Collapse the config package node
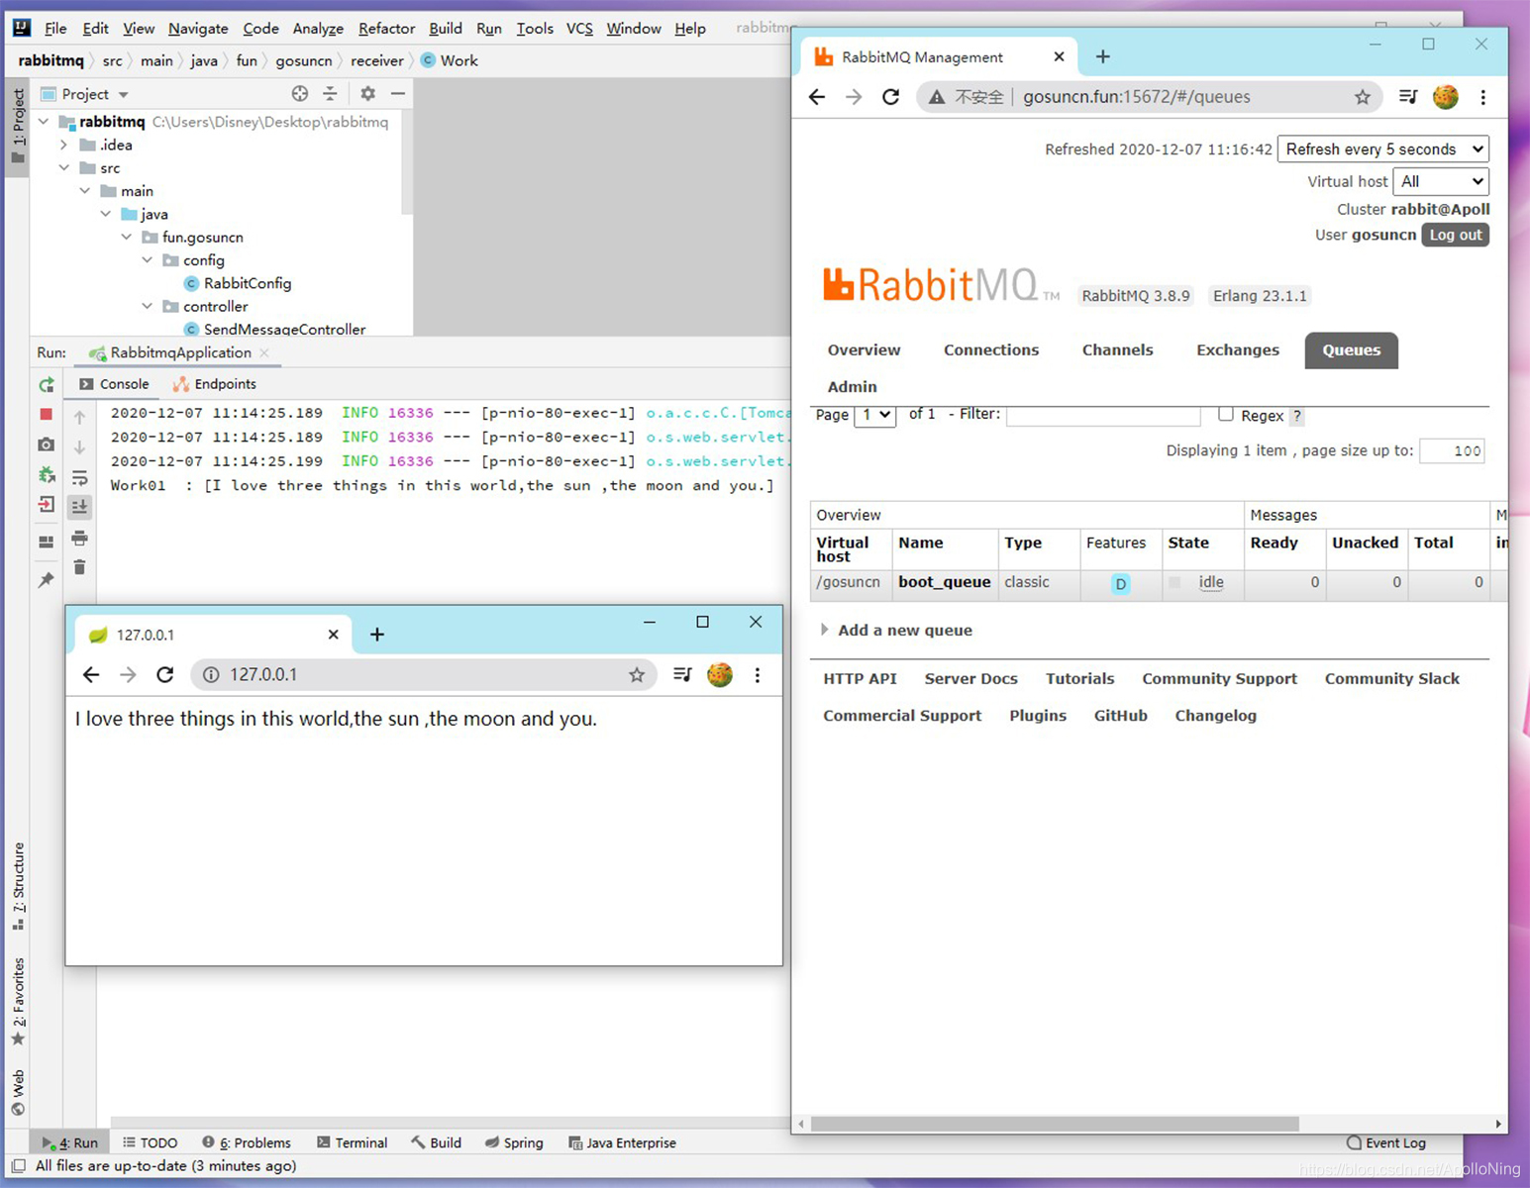 (x=148, y=259)
